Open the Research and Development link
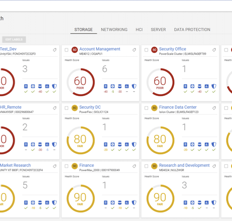This screenshot has width=232, height=221. pos(184,165)
